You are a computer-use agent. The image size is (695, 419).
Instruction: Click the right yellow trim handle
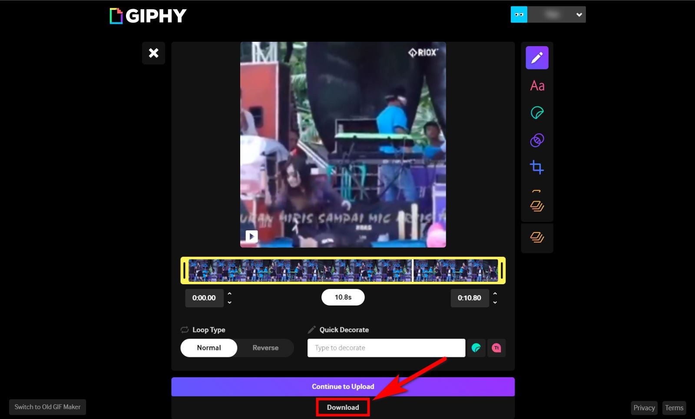502,270
